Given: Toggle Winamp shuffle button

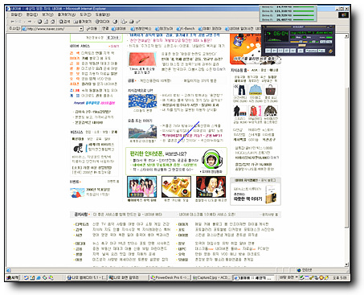Looking at the screenshot, I should coord(311,51).
